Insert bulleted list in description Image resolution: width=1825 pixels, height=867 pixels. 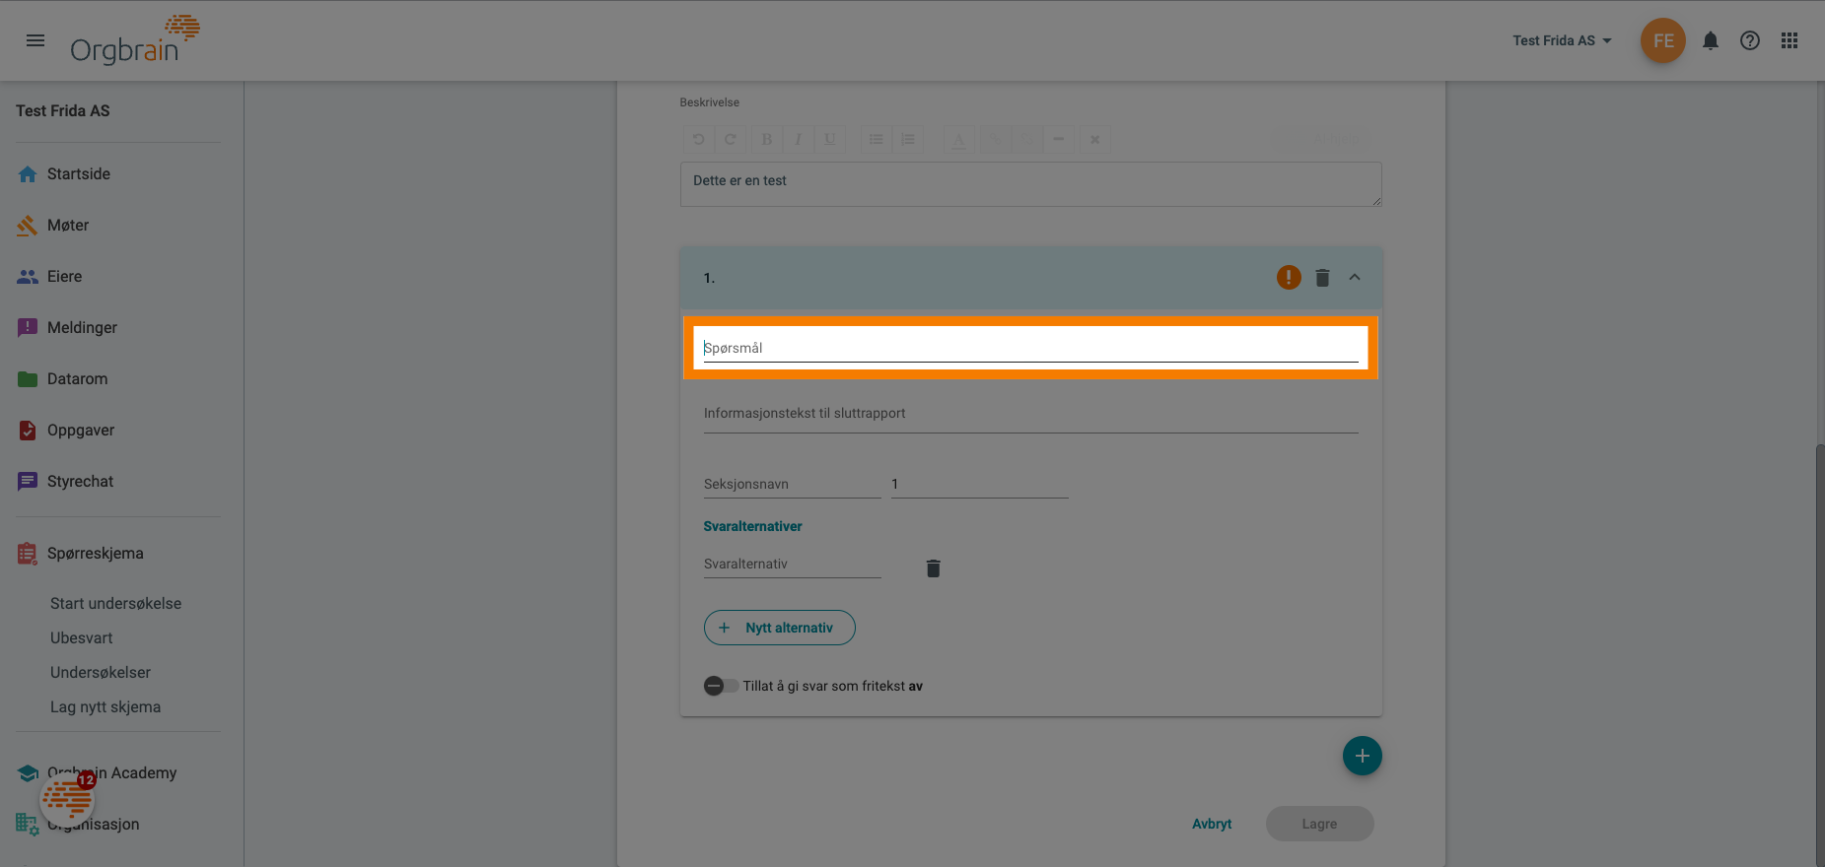click(x=876, y=139)
